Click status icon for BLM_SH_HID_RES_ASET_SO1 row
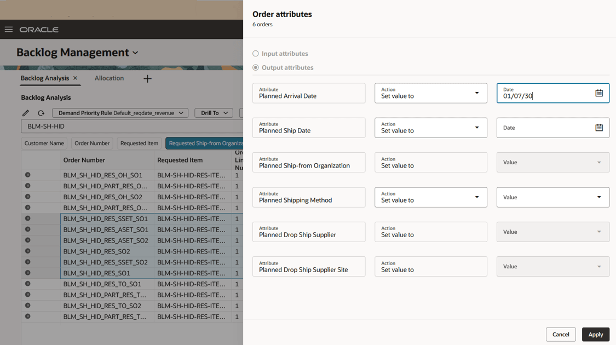This screenshot has height=345, width=616. coord(27,229)
